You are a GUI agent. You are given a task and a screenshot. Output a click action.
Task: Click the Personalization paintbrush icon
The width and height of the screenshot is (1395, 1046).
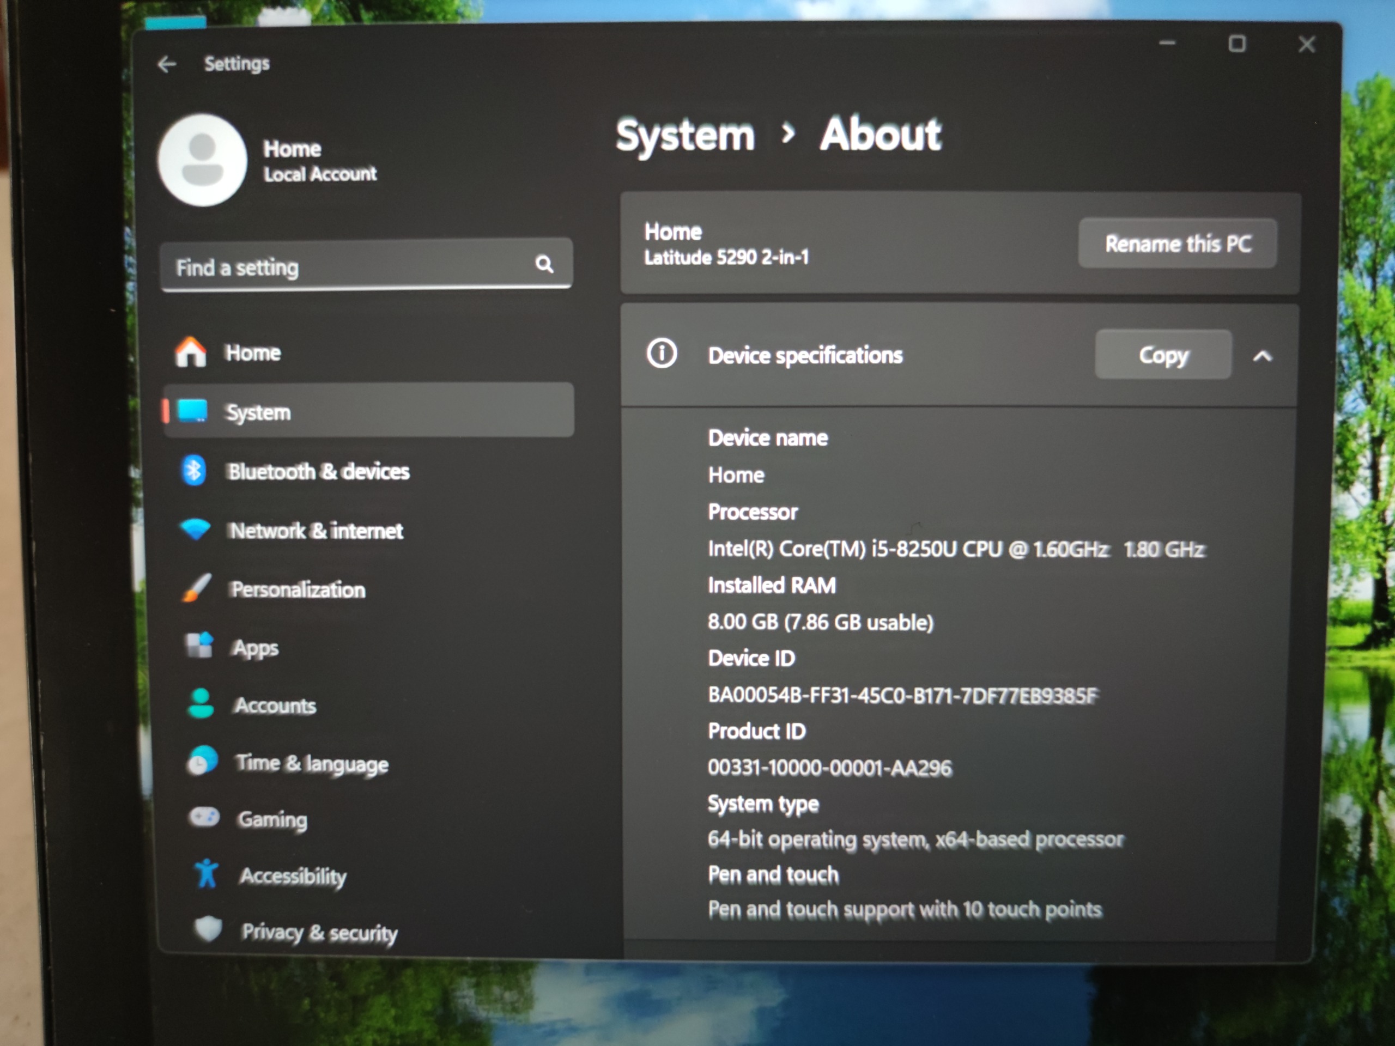pyautogui.click(x=197, y=588)
